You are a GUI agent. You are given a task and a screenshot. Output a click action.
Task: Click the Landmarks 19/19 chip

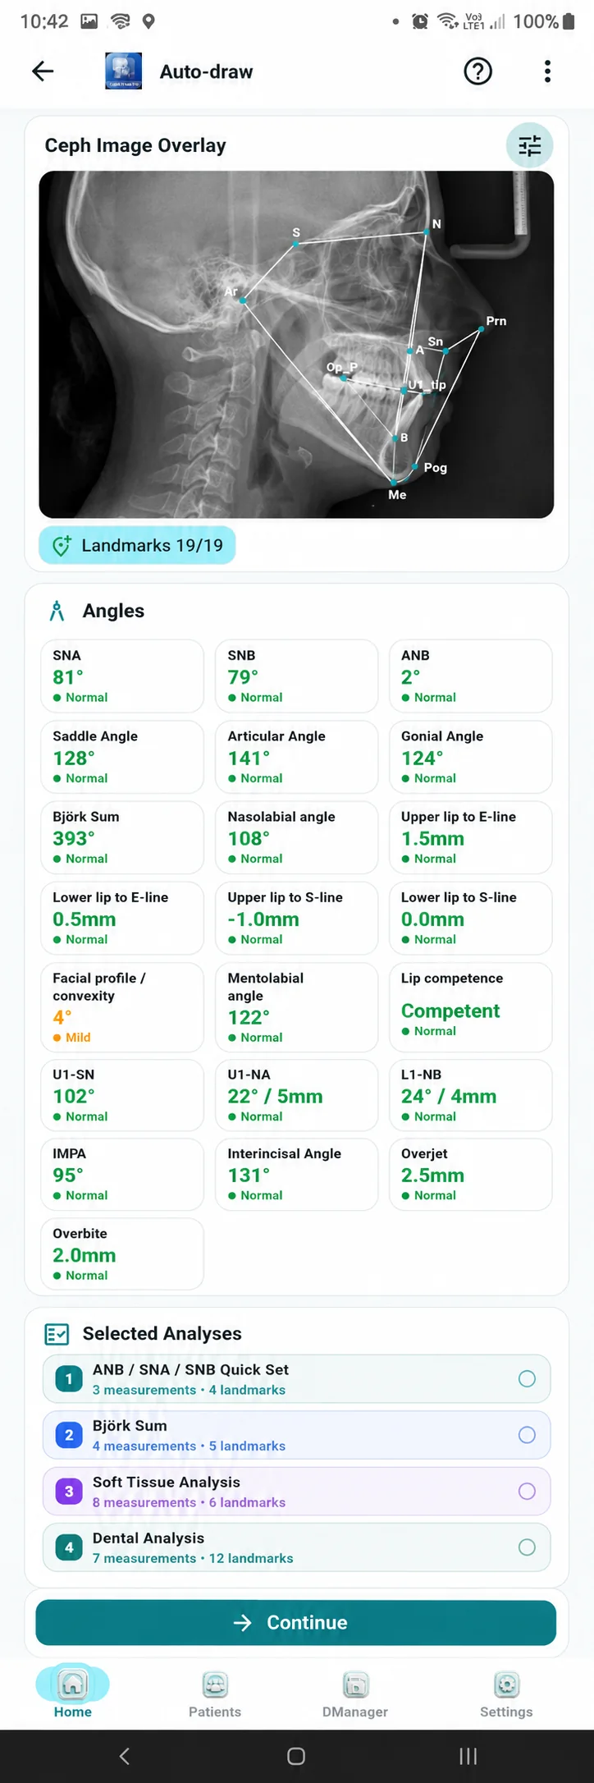click(137, 545)
